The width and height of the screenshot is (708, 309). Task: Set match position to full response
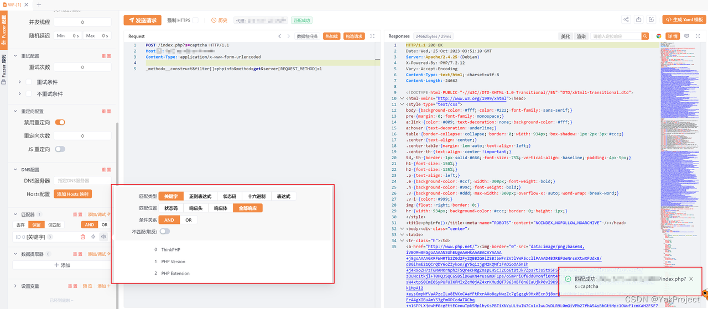(x=248, y=208)
